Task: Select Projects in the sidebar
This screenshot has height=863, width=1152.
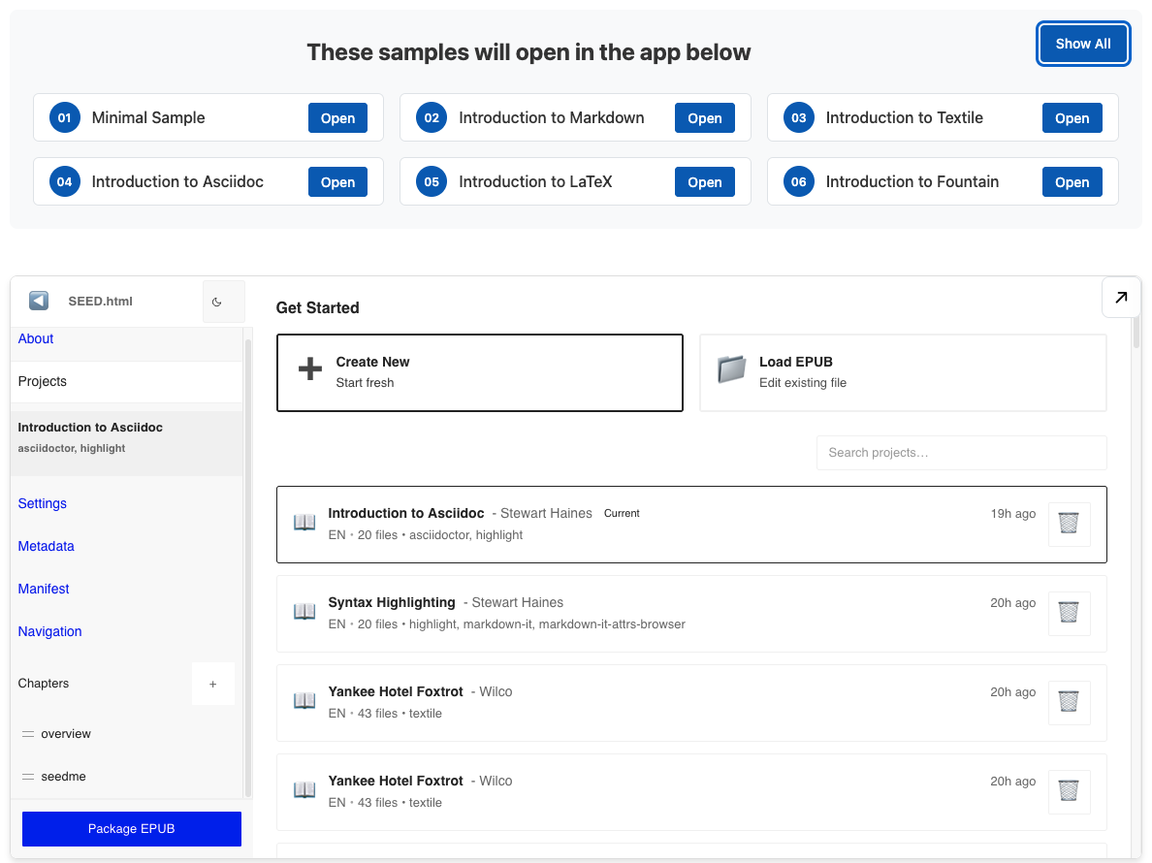Action: [x=126, y=382]
